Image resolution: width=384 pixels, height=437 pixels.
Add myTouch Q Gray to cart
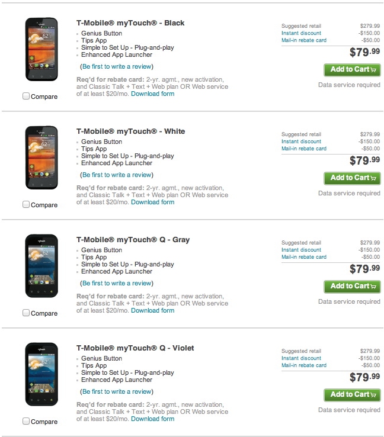coord(352,287)
